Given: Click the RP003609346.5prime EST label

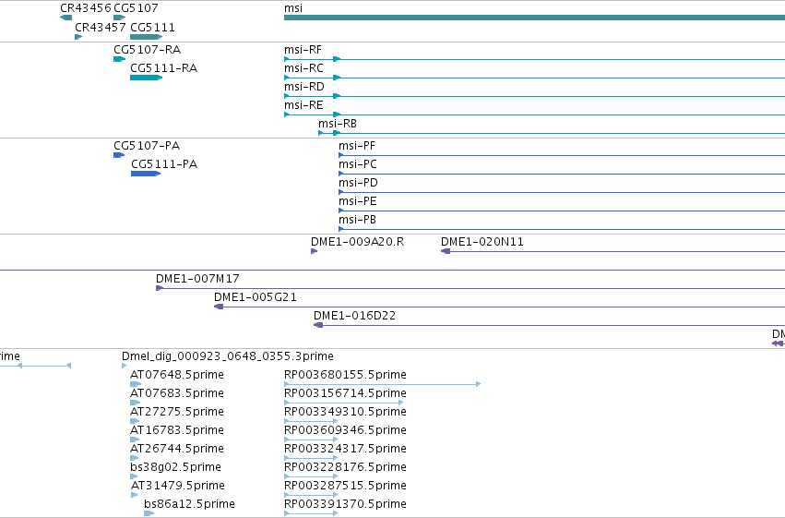Looking at the screenshot, I should tap(345, 430).
